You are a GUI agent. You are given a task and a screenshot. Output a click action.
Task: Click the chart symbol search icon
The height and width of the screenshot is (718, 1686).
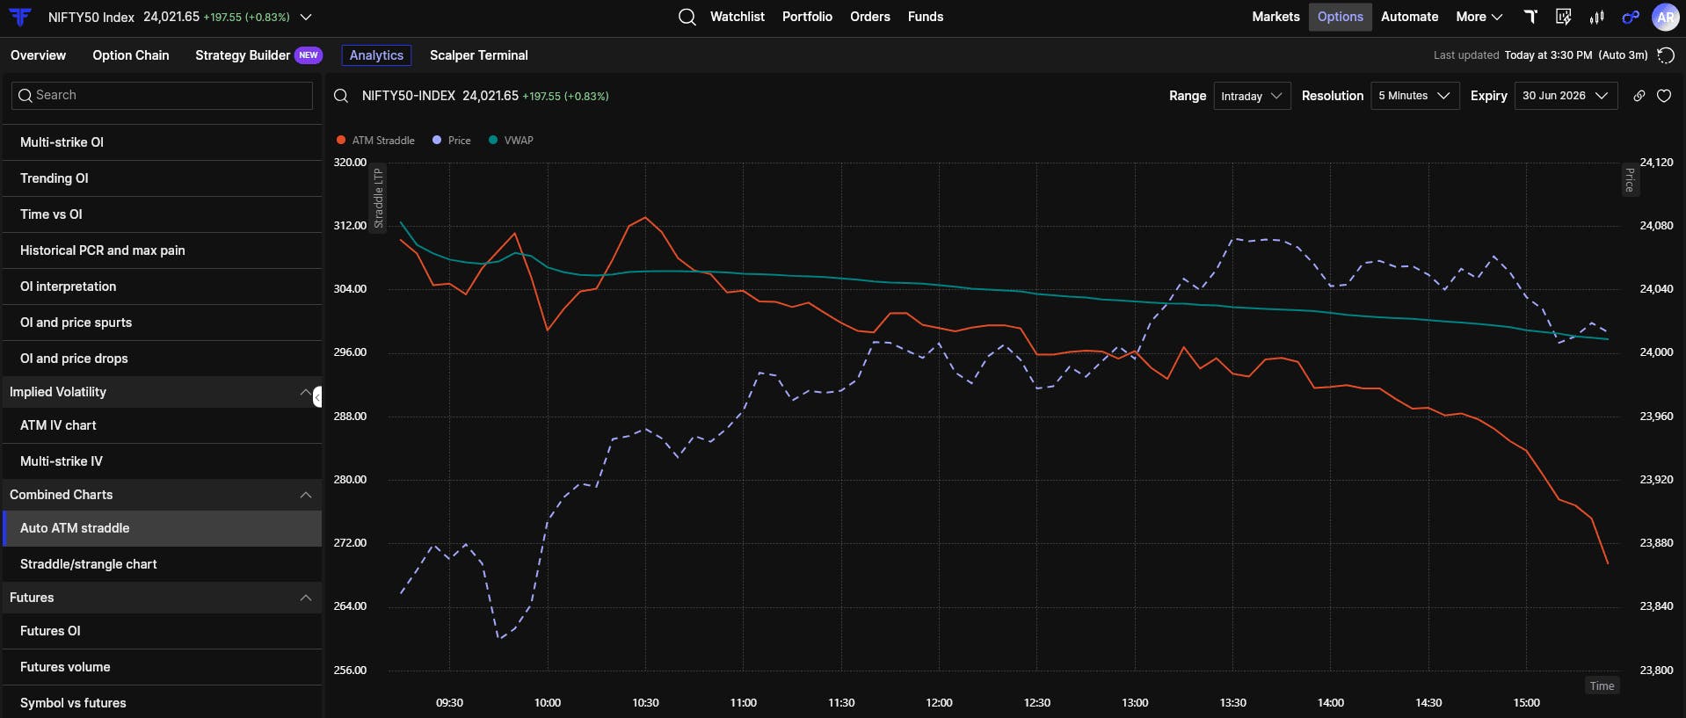(341, 96)
